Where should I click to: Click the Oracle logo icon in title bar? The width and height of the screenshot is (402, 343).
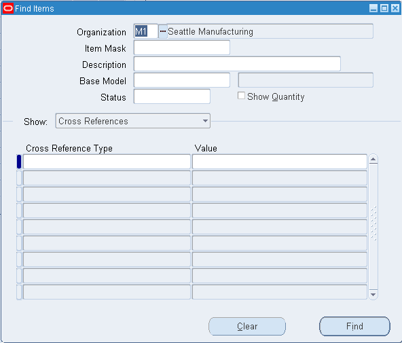click(x=8, y=8)
